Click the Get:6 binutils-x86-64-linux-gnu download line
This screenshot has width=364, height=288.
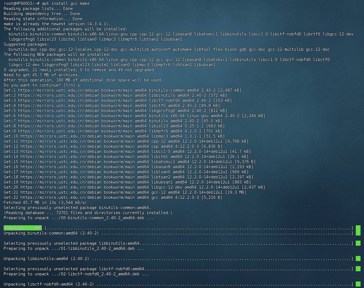(x=135, y=116)
